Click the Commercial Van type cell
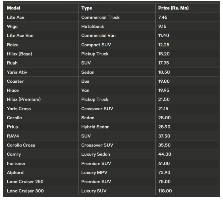The width and height of the screenshot is (223, 200). coord(98,36)
